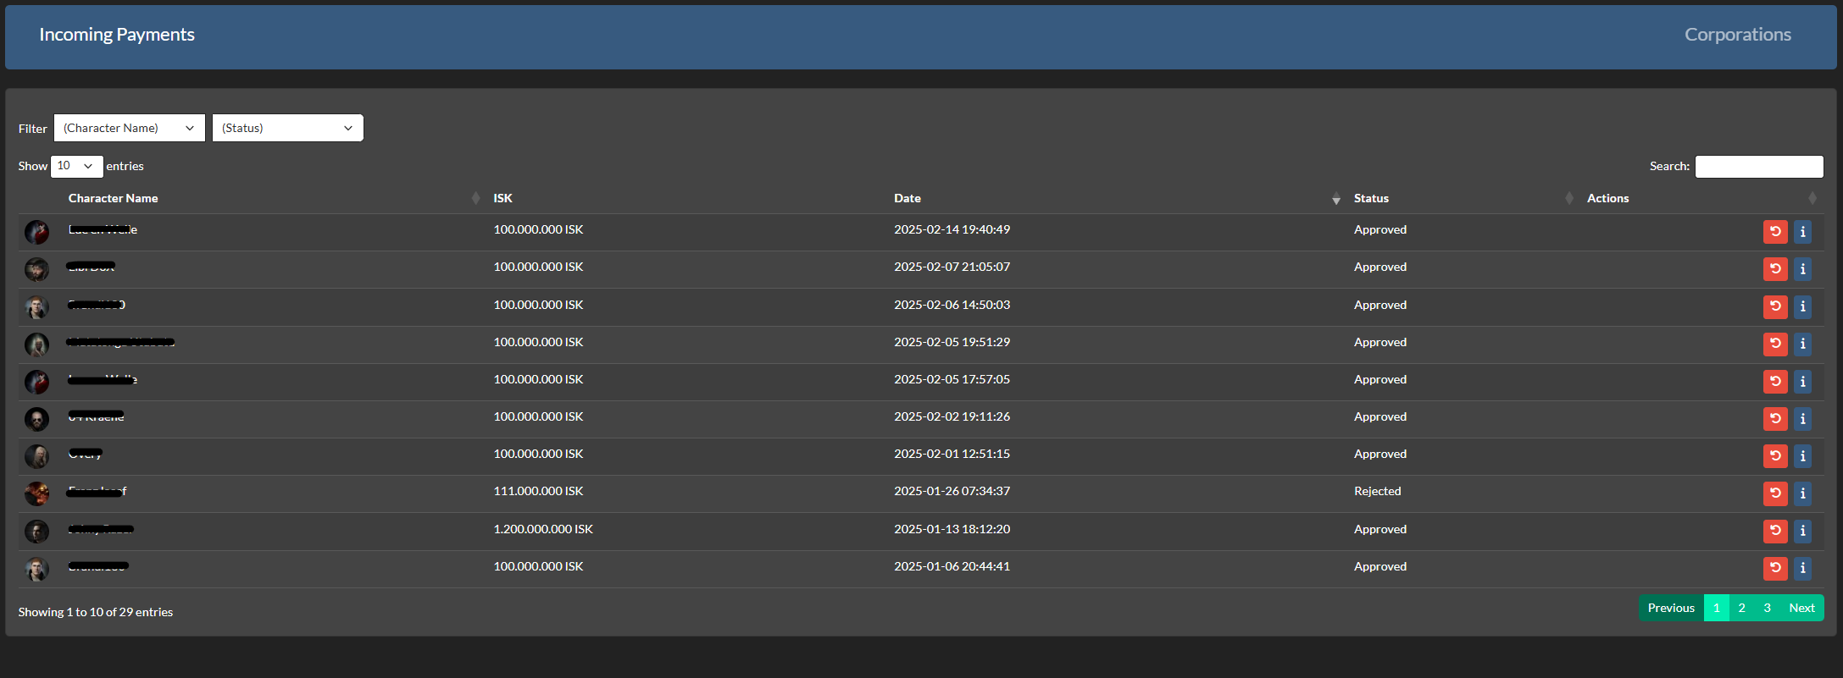
Task: Click undo icon for the Rejected payment
Action: [1775, 493]
